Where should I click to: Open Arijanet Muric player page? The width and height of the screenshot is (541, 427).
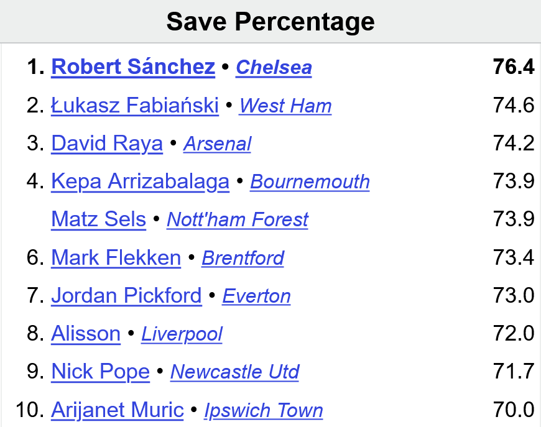pos(118,410)
